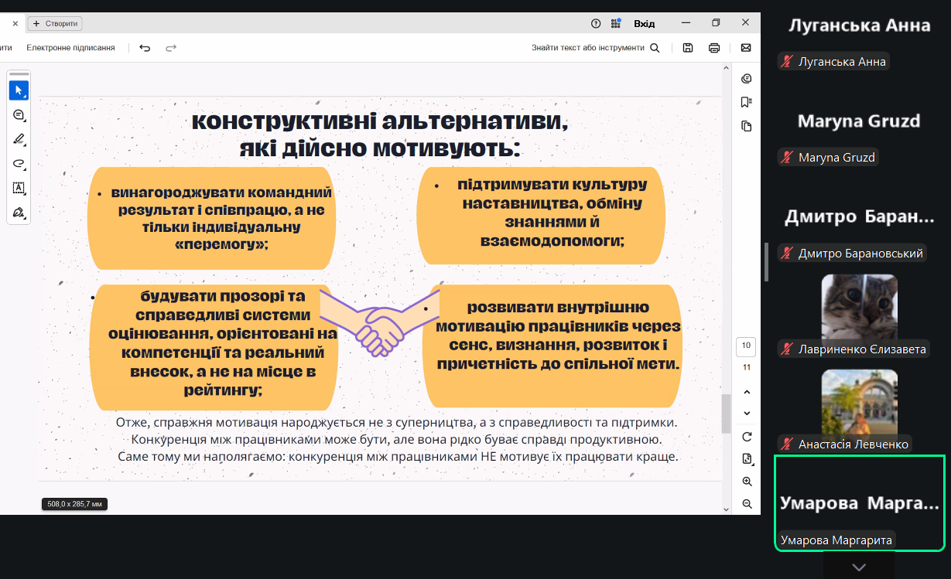
Task: Click the print icon
Action: coord(714,48)
